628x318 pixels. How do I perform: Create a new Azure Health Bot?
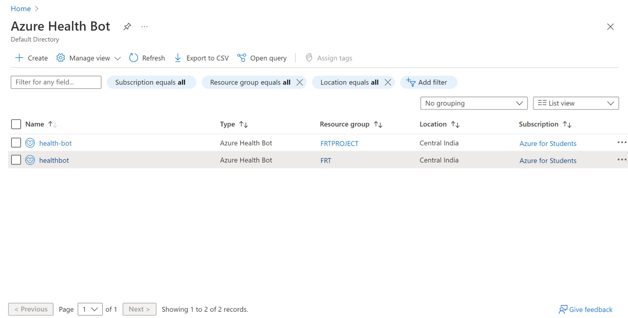pyautogui.click(x=31, y=58)
